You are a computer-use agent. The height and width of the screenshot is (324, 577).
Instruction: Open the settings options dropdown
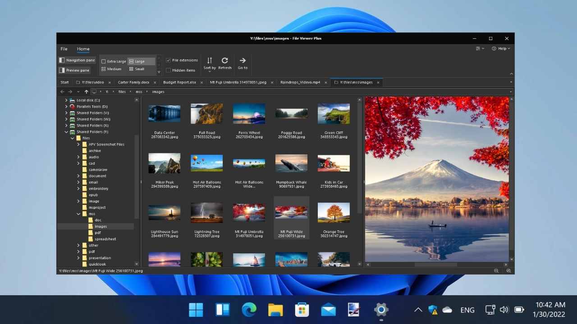click(x=480, y=49)
